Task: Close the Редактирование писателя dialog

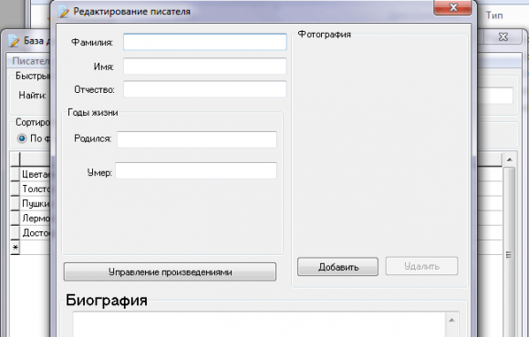Action: click(x=452, y=7)
